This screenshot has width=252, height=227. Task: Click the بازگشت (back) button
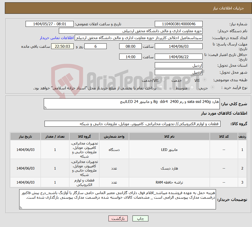pos(118,219)
